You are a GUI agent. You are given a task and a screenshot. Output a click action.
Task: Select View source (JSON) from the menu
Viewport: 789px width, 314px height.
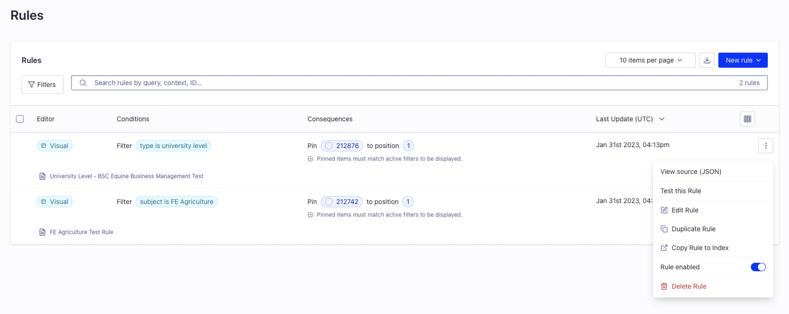point(691,172)
